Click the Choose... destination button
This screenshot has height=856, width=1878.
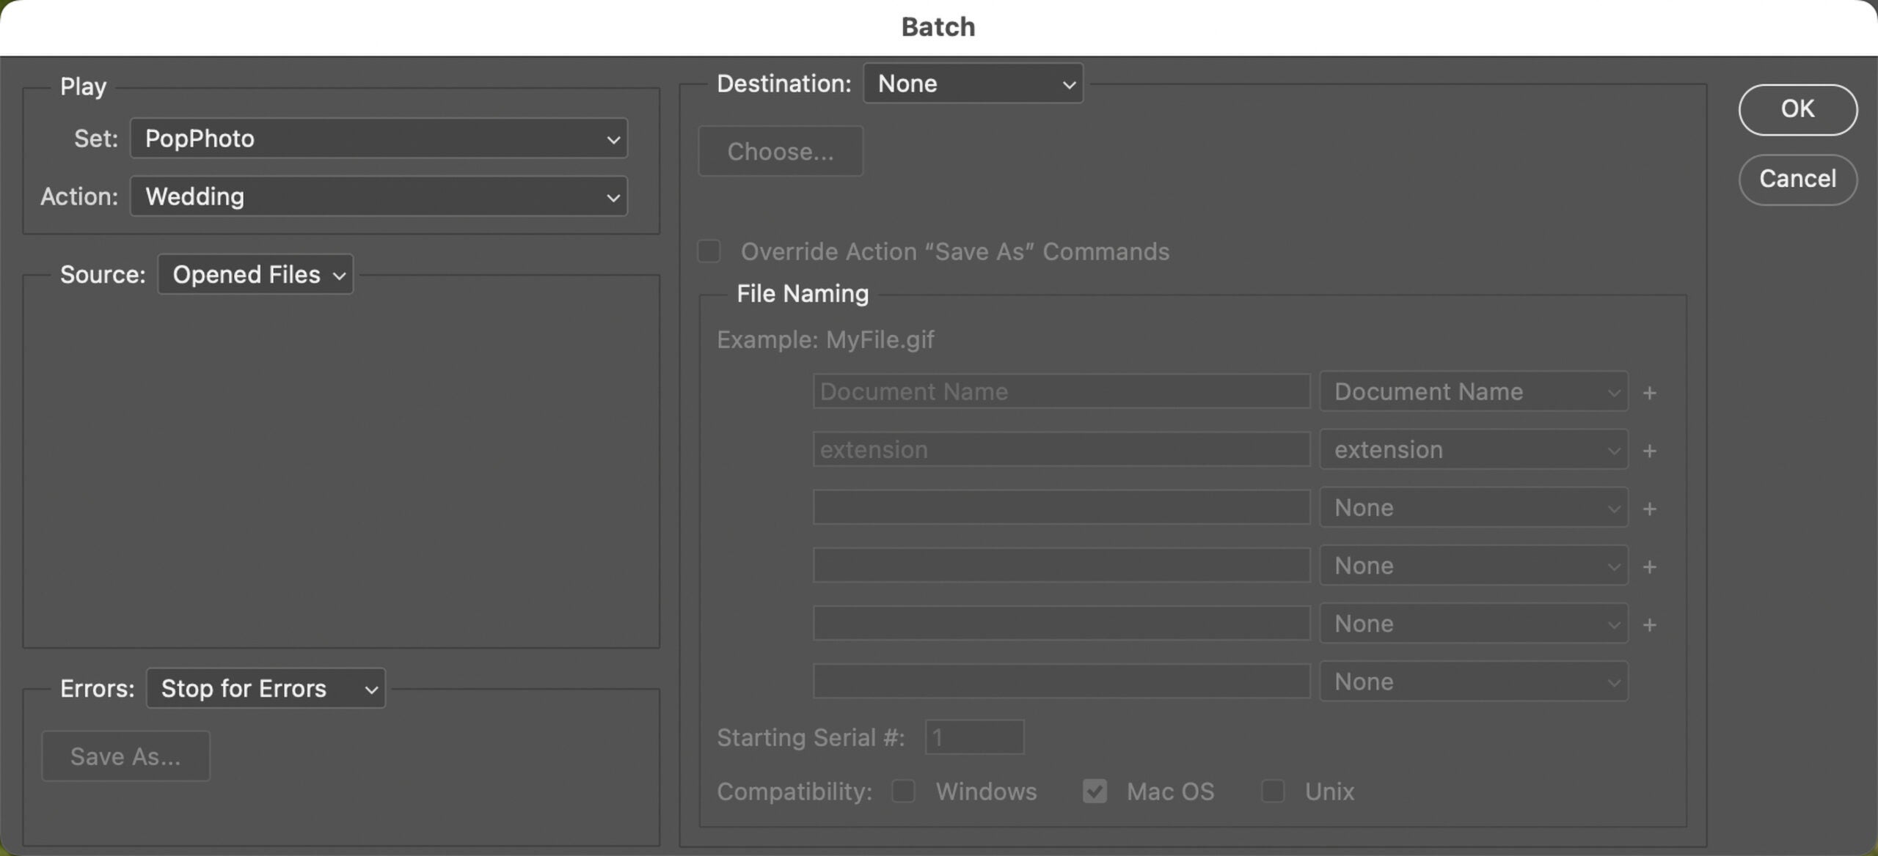pyautogui.click(x=781, y=151)
